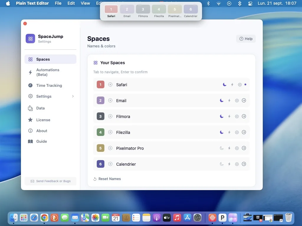
Task: Enable the moon icon for Calendrier space
Action: pos(222,164)
